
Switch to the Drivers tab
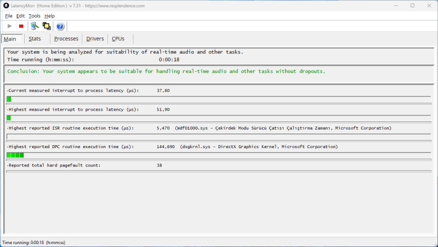click(95, 39)
